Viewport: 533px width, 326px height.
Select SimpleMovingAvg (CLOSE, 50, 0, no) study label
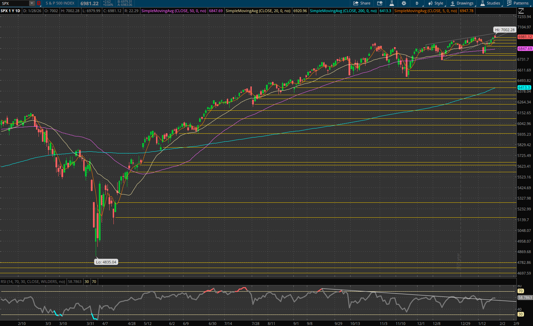point(174,11)
